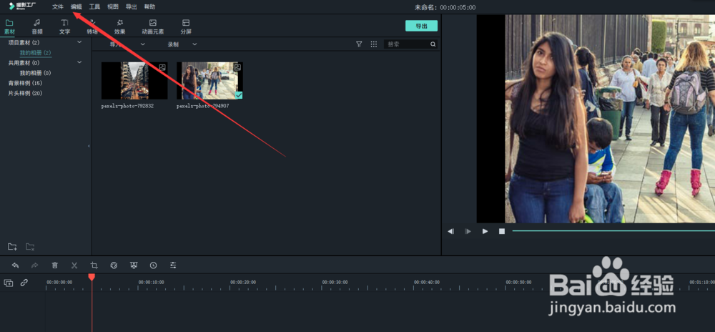Open the 编辑 menu
Screen dimensions: 715x332
pos(77,7)
